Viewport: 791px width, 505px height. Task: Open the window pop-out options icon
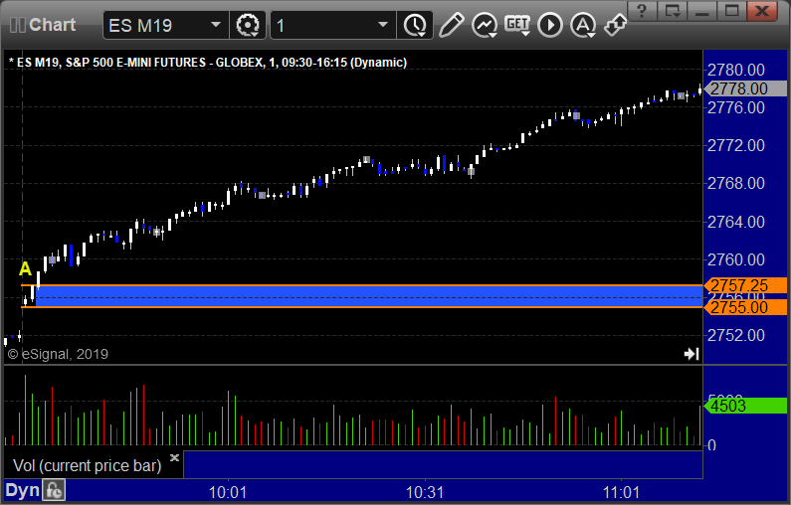click(672, 10)
